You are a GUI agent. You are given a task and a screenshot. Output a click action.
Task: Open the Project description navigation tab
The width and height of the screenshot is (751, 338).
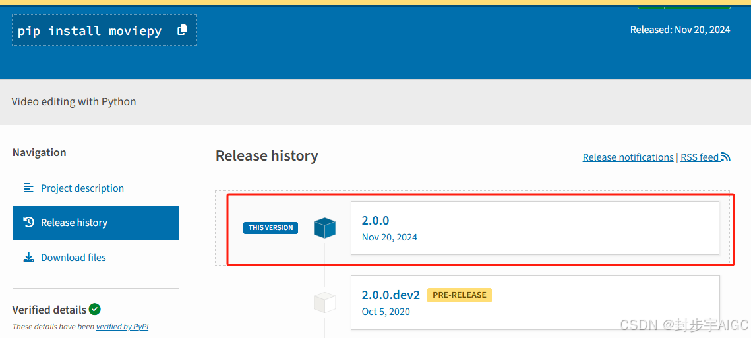[96, 188]
